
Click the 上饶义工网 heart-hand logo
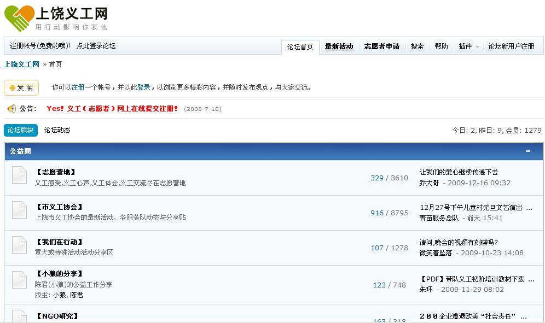click(x=19, y=18)
